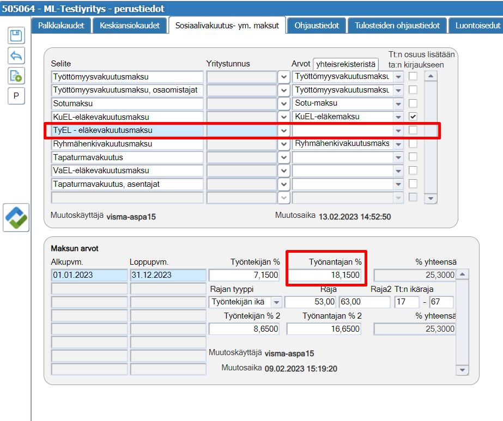Click the P button in sidebar
This screenshot has width=503, height=421.
[16, 96]
